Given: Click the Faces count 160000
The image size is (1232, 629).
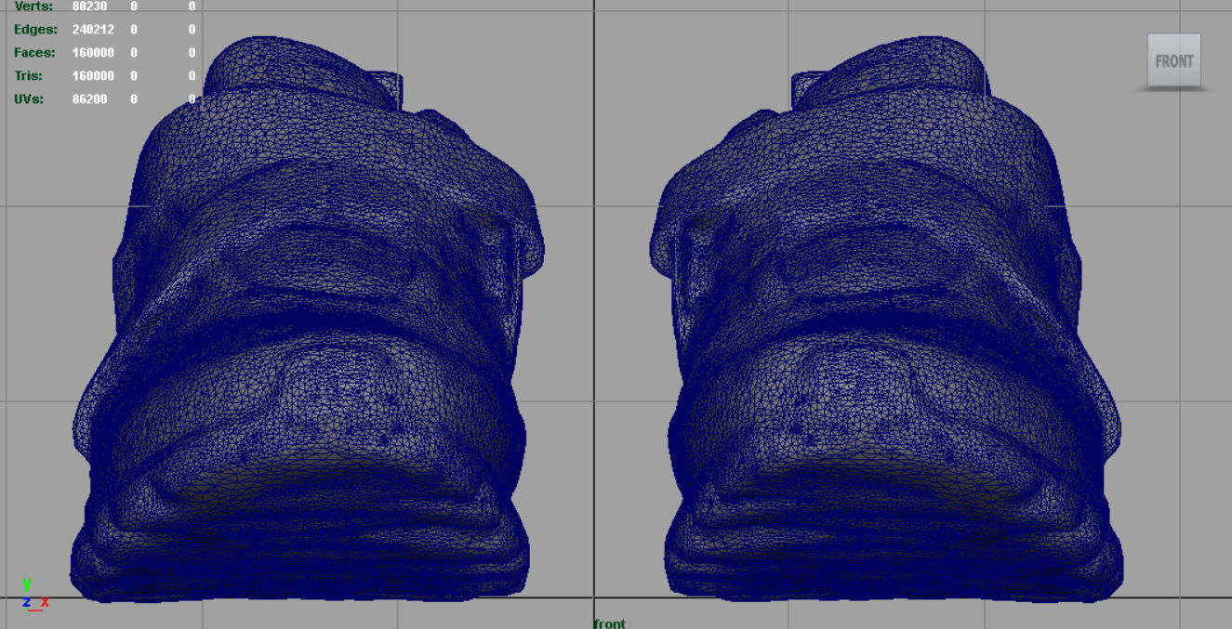Looking at the screenshot, I should pos(93,53).
